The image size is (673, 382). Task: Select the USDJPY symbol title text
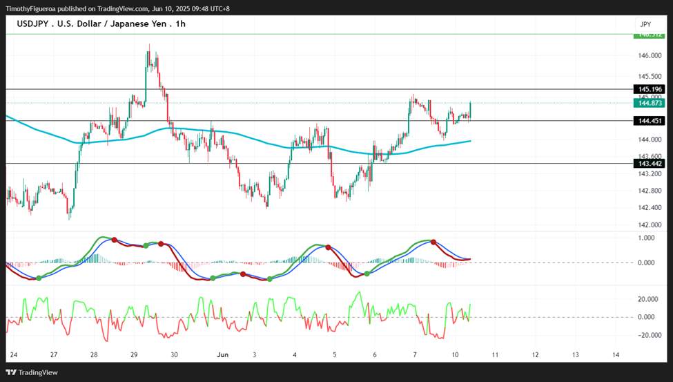[x=101, y=23]
